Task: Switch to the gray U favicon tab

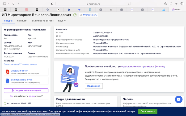Action: click(121, 10)
